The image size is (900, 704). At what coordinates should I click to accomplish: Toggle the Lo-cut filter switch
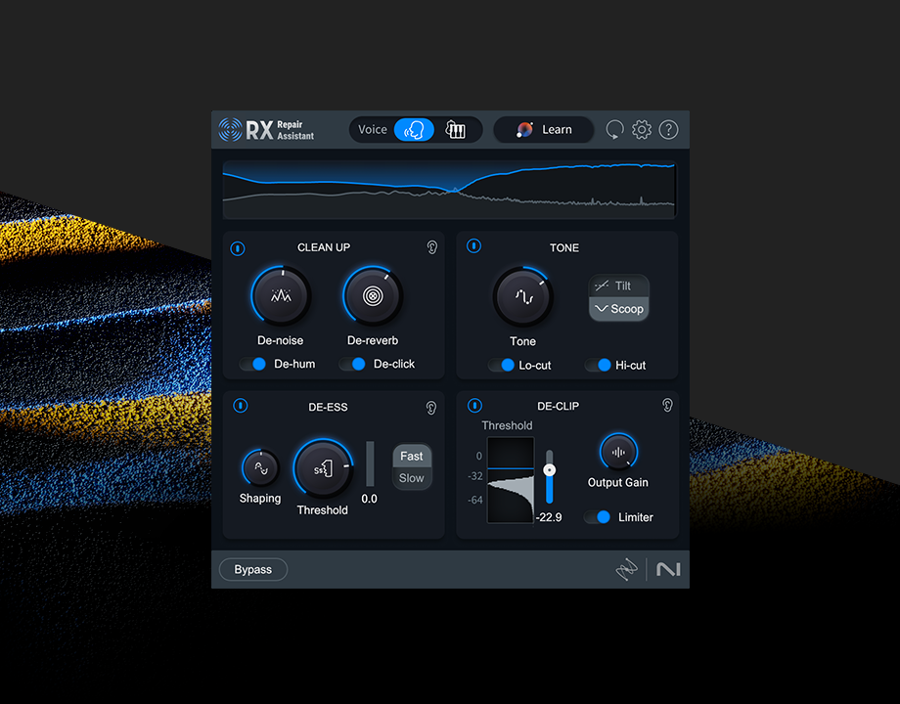(x=502, y=365)
